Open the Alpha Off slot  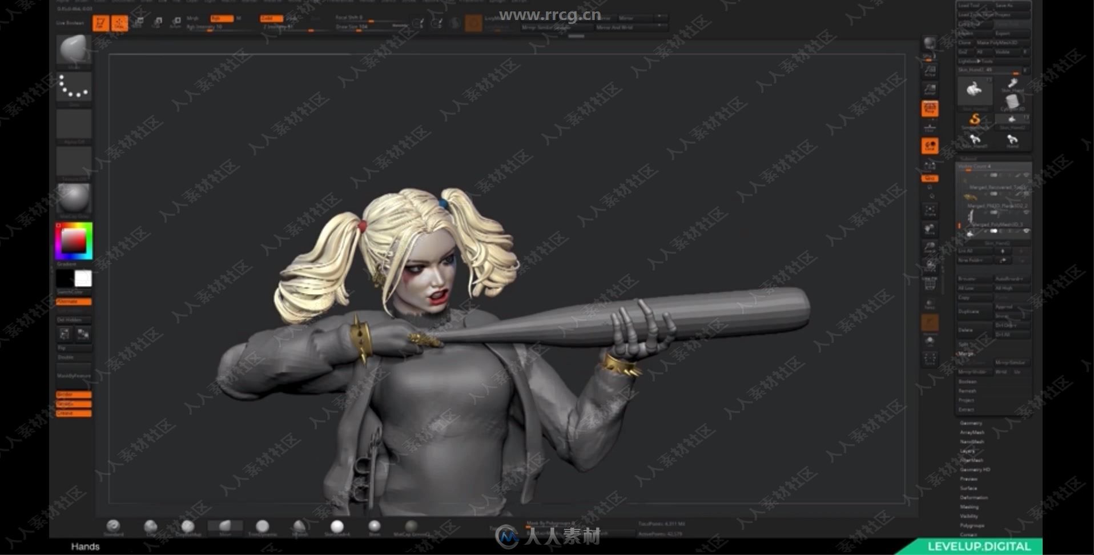tap(74, 126)
